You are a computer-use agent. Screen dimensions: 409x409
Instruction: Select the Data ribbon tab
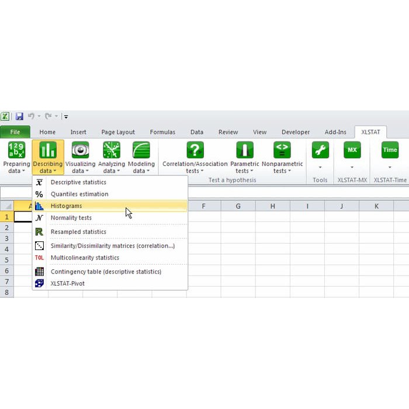tap(197, 132)
